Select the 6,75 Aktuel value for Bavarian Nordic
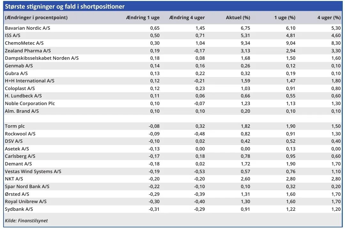345x229 pixels. point(245,28)
